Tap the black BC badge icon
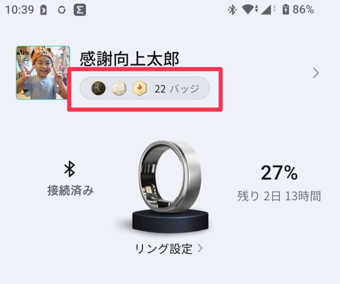 [x=98, y=88]
